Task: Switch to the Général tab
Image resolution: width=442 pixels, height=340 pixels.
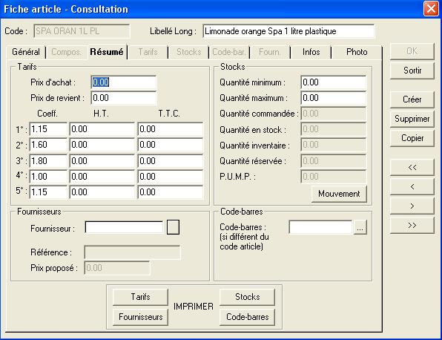Action: (x=26, y=52)
